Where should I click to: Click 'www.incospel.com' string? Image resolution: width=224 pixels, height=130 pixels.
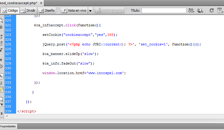[105, 73]
